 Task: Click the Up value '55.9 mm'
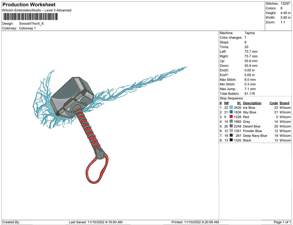251,61
